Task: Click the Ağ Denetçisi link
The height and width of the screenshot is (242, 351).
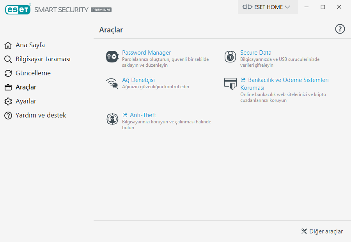Action: coord(138,80)
